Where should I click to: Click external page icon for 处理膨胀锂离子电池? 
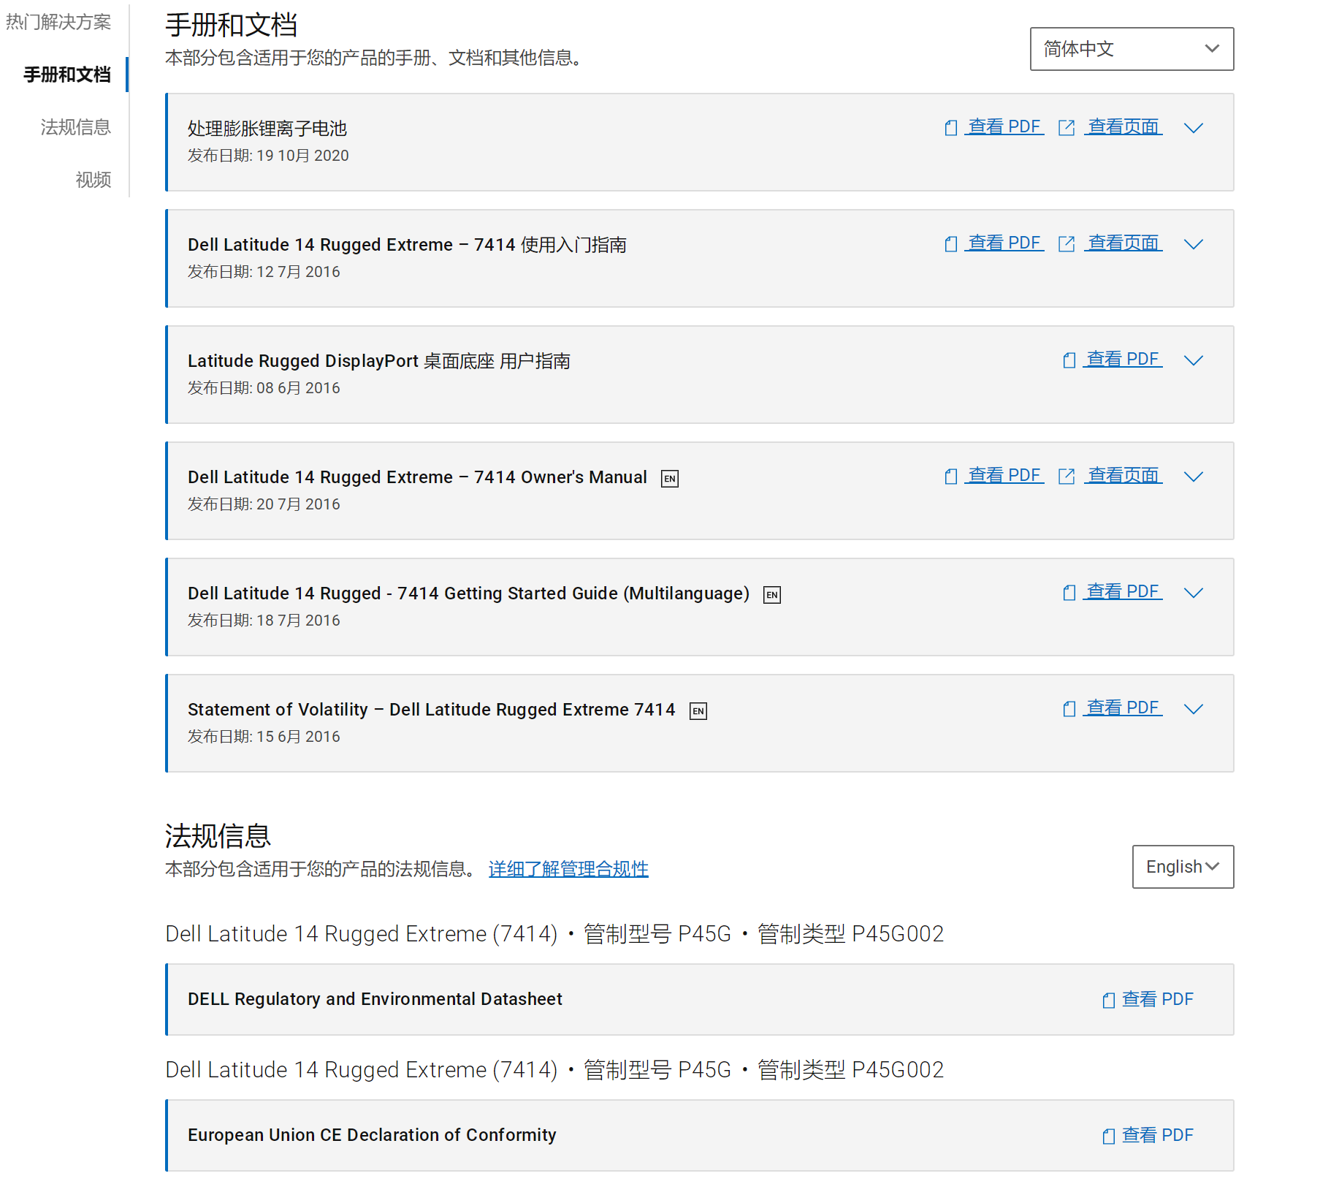point(1067,128)
